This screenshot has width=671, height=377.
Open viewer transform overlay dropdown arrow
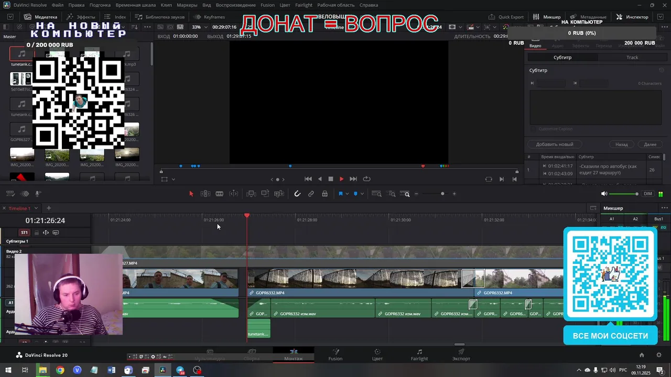pyautogui.click(x=174, y=179)
